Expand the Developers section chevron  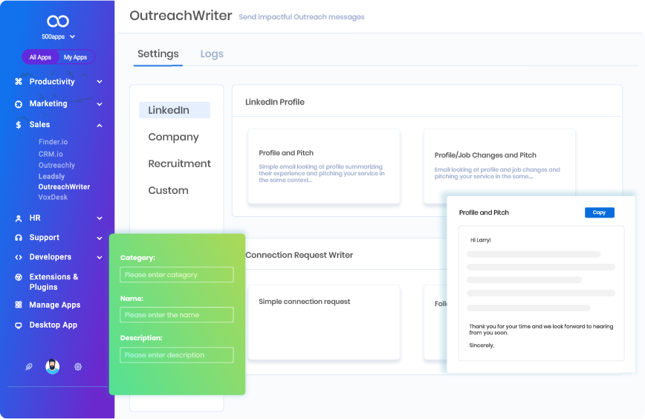tap(100, 257)
